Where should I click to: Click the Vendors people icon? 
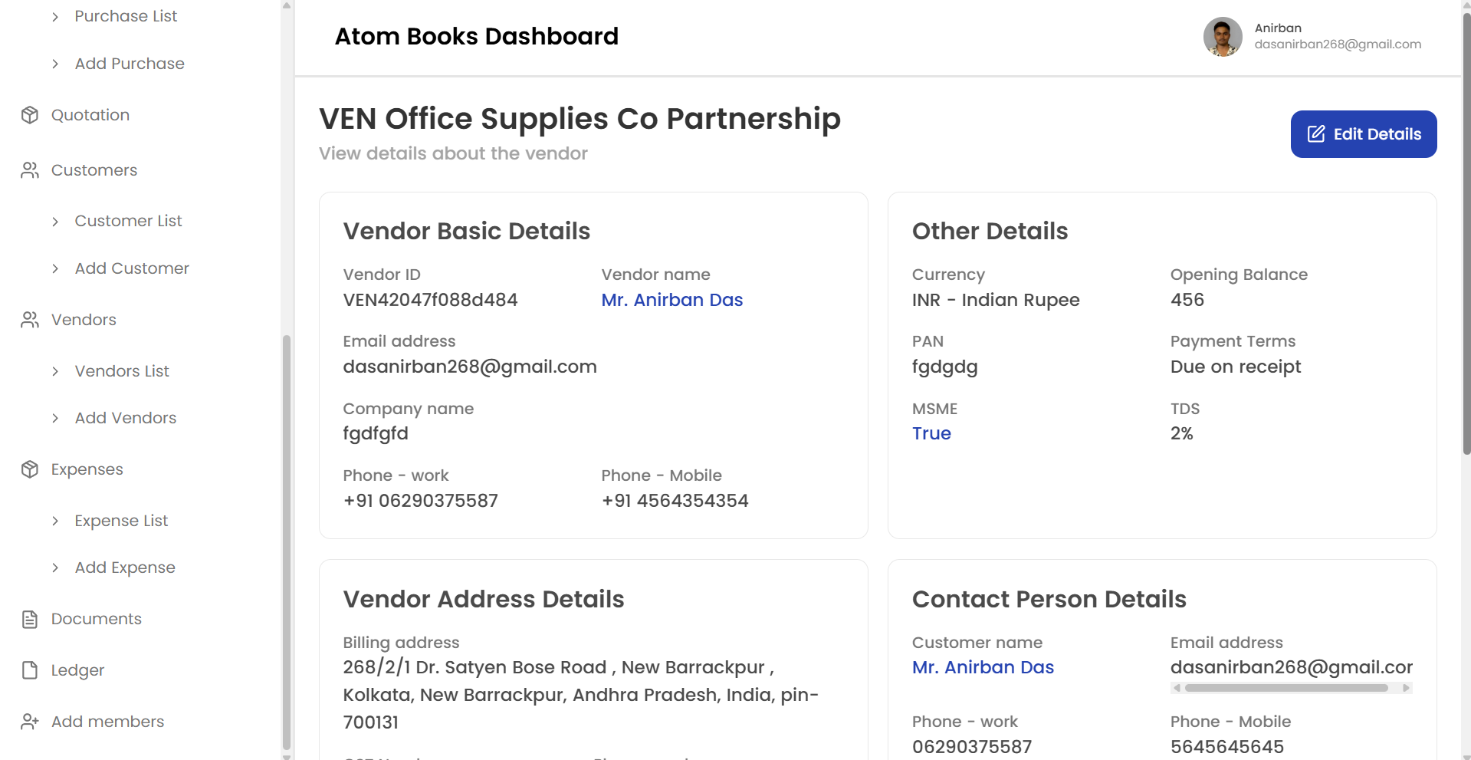point(30,320)
